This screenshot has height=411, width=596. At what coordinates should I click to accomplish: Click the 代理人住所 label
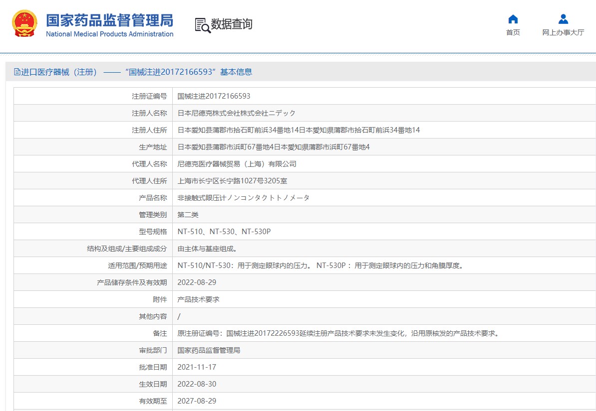(149, 181)
